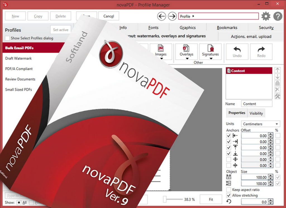Uncheck the top anchor checkbox
Viewport: 286px width, 208px height.
point(228,147)
